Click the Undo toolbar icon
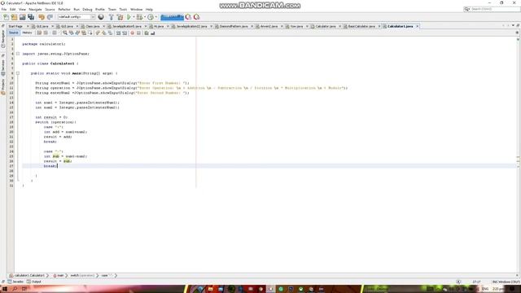The width and height of the screenshot is (521, 293). pyautogui.click(x=42, y=17)
